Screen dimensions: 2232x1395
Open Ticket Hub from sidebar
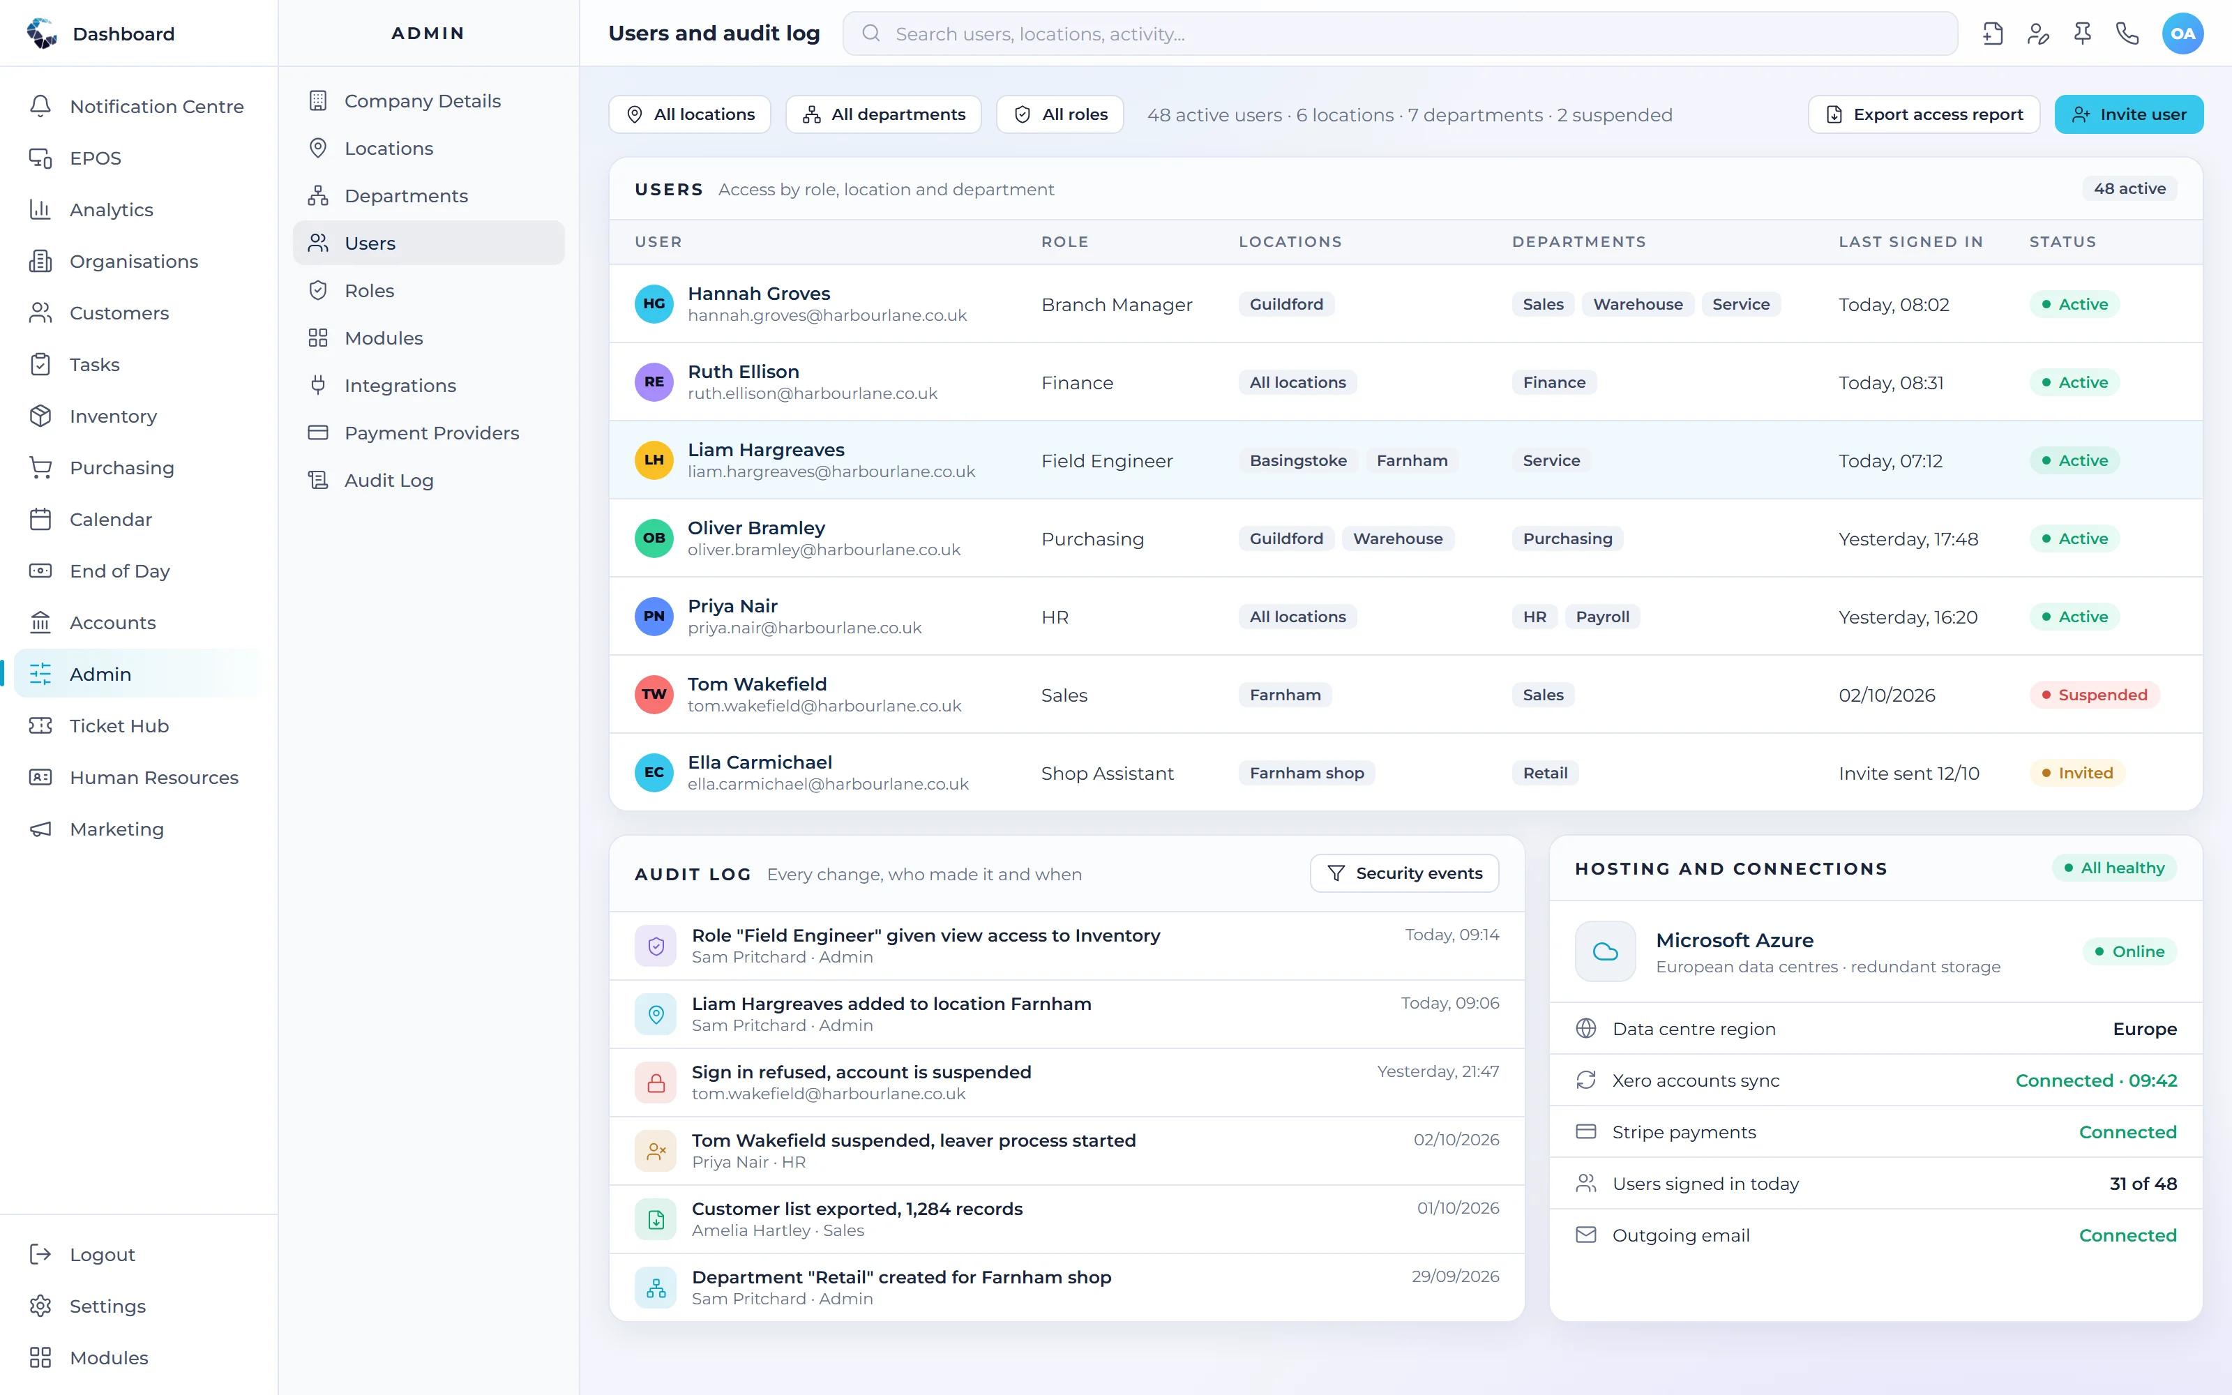click(x=138, y=726)
